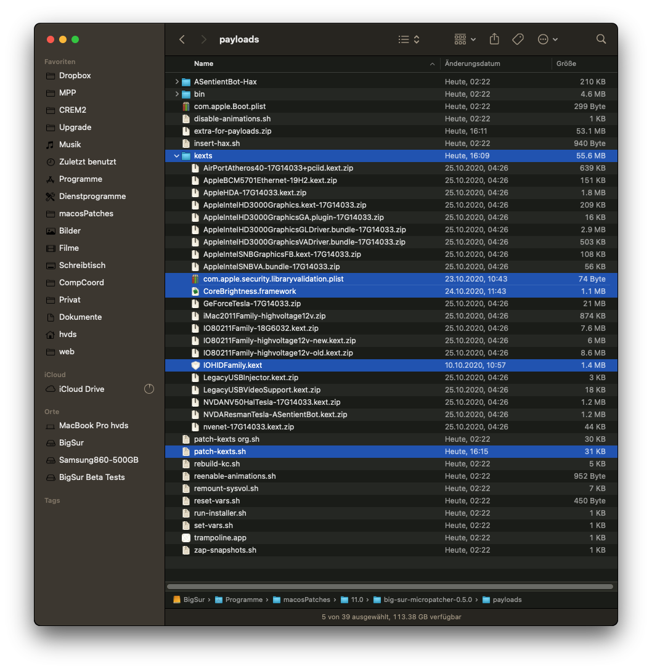
Task: Click big-sur-micropatcher-0.5.0 in path bar
Action: tap(423, 600)
